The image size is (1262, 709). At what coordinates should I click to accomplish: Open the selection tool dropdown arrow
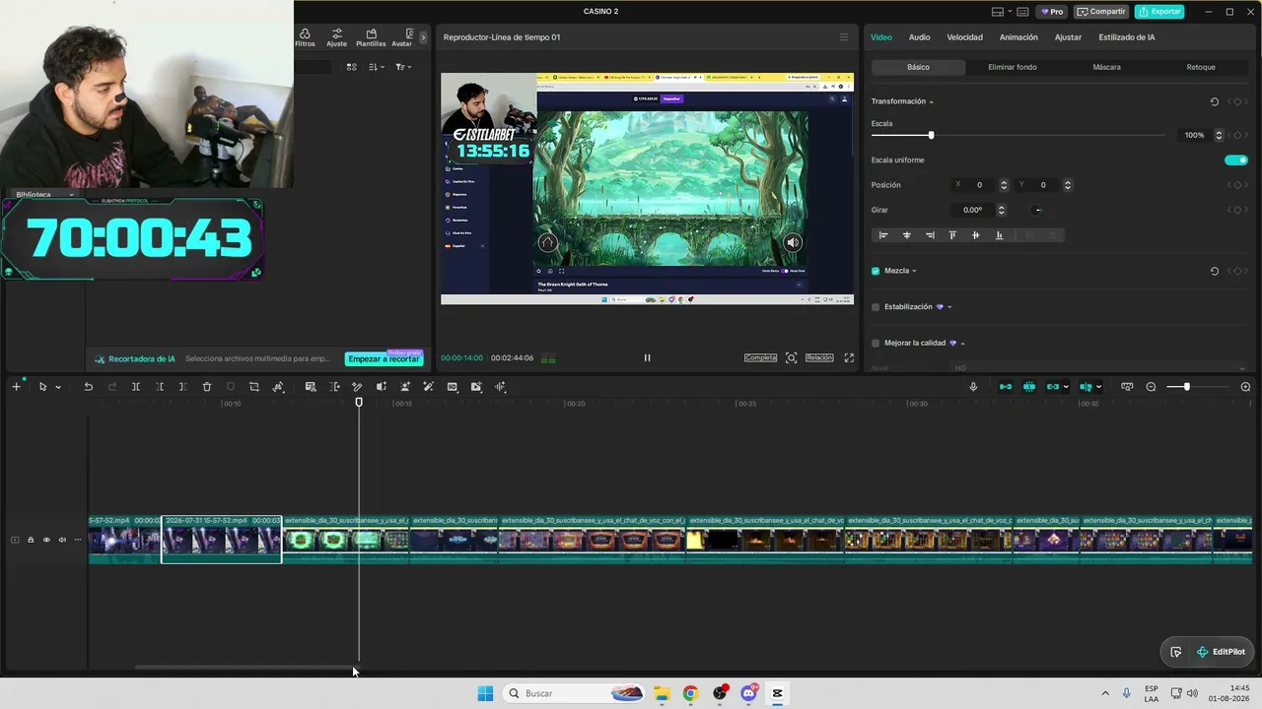pos(58,388)
